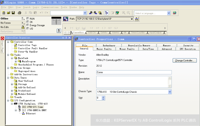
Task: Undo the last action
Action: click(42, 13)
